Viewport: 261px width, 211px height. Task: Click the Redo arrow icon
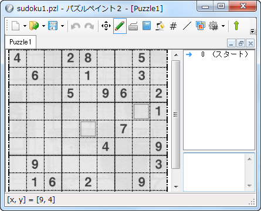click(89, 26)
